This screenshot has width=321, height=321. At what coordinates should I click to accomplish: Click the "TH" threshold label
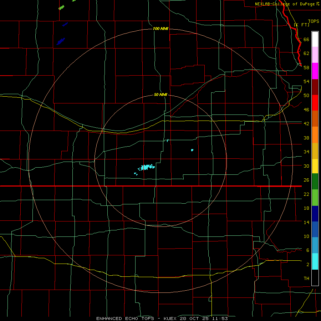tap(306, 279)
